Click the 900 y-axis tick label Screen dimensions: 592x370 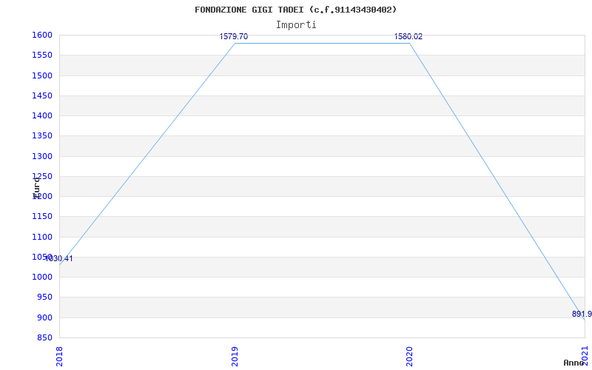(44, 317)
